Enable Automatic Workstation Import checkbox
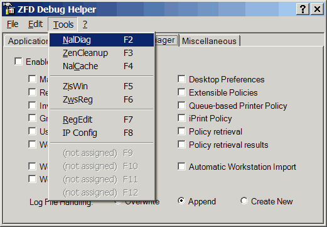Viewport: 327px width, 227px height. 181,167
